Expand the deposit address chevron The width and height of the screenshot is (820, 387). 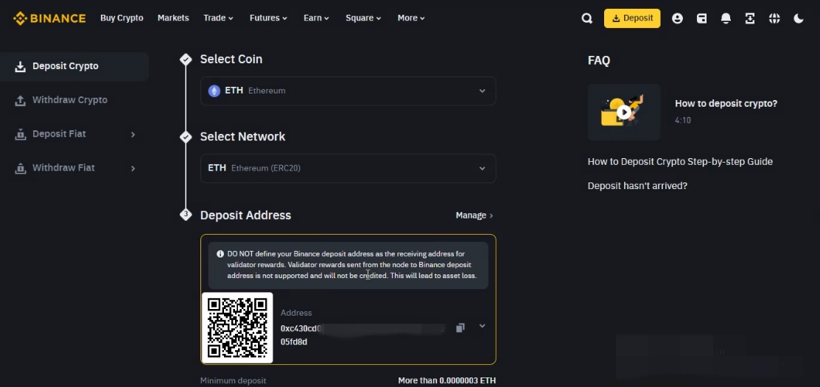pyautogui.click(x=483, y=326)
